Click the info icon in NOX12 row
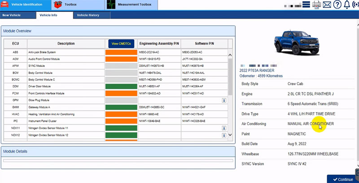 (224, 135)
